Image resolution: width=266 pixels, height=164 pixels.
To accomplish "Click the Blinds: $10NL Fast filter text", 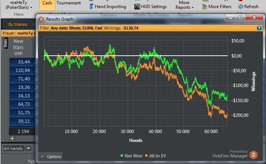I will pos(85,28).
